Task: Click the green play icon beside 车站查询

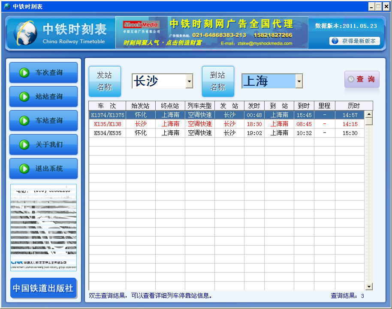Action: [x=24, y=121]
